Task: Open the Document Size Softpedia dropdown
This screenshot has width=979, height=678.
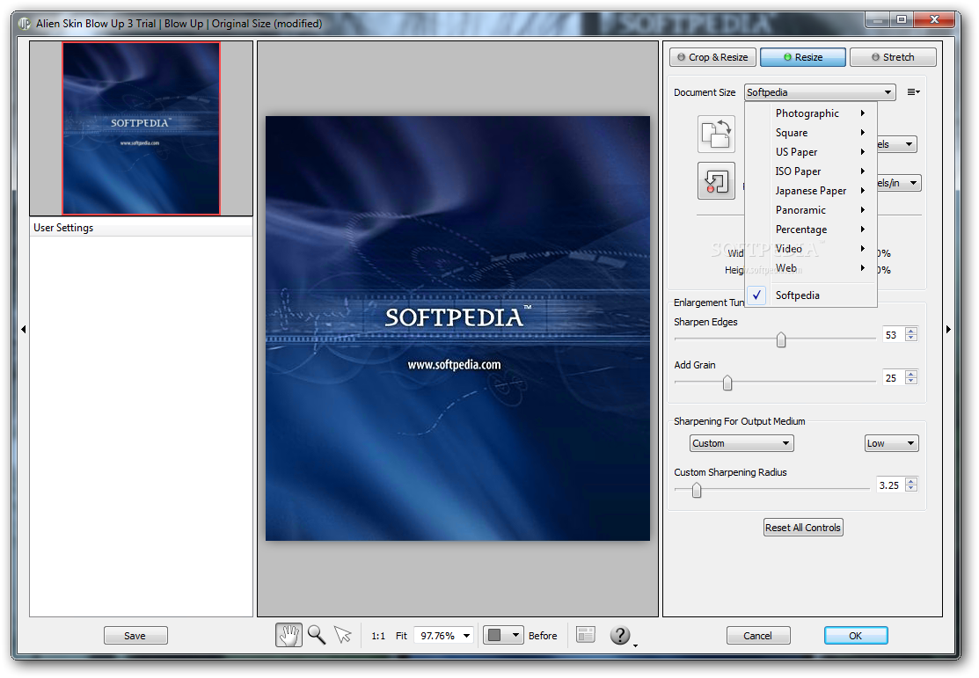Action: [820, 92]
